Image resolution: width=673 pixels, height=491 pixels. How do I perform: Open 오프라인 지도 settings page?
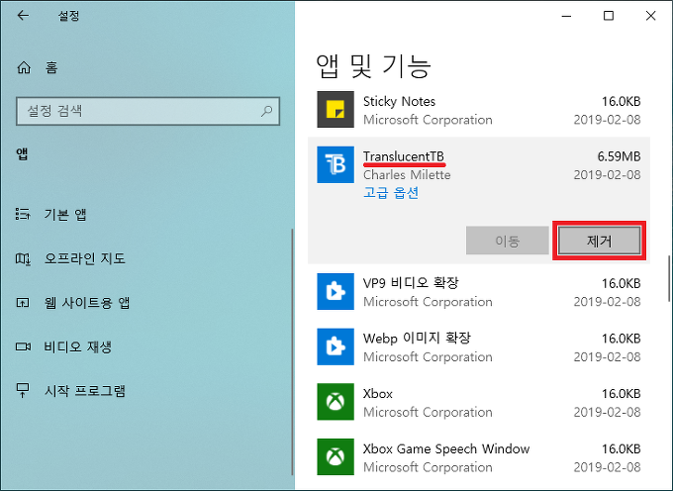(84, 258)
